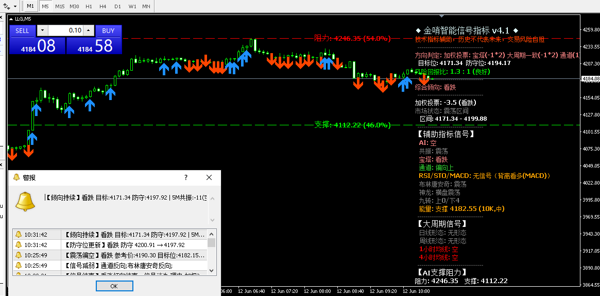
Task: Click the buy price 4184 58 tile
Action: [x=94, y=45]
